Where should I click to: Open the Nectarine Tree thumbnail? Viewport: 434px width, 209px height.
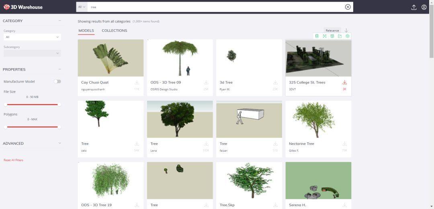tap(318, 119)
